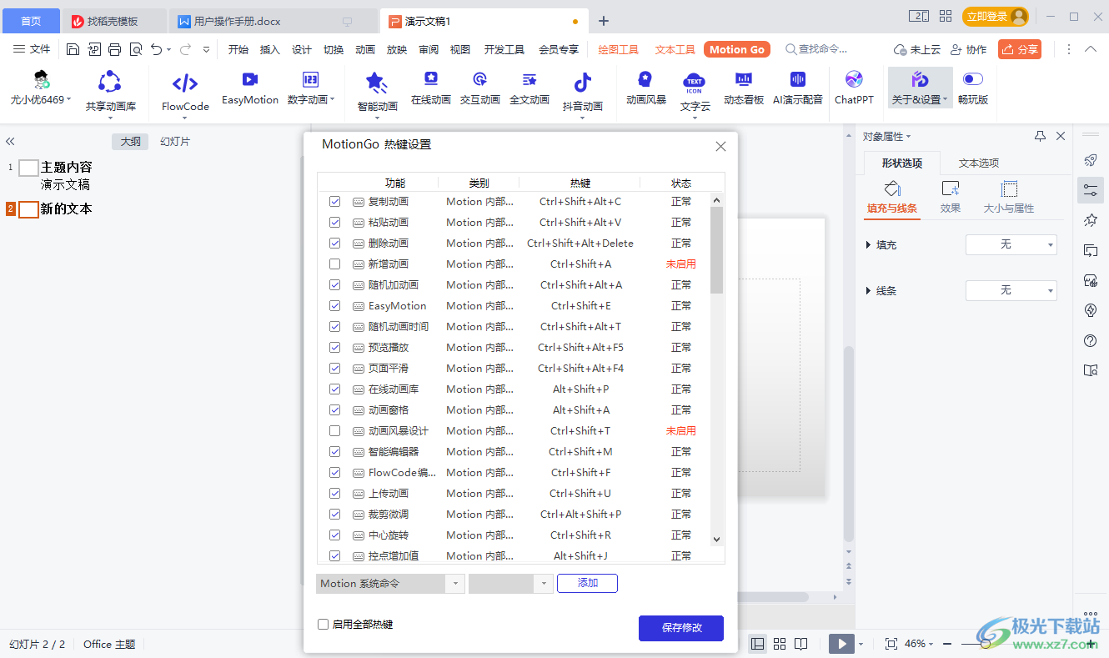
Task: Open 数字动画 number animation tool
Action: 310,88
